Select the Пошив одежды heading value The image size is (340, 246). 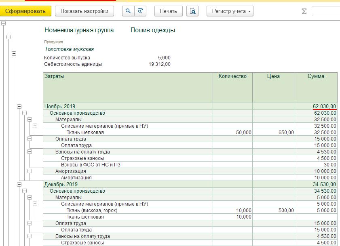[x=153, y=30]
